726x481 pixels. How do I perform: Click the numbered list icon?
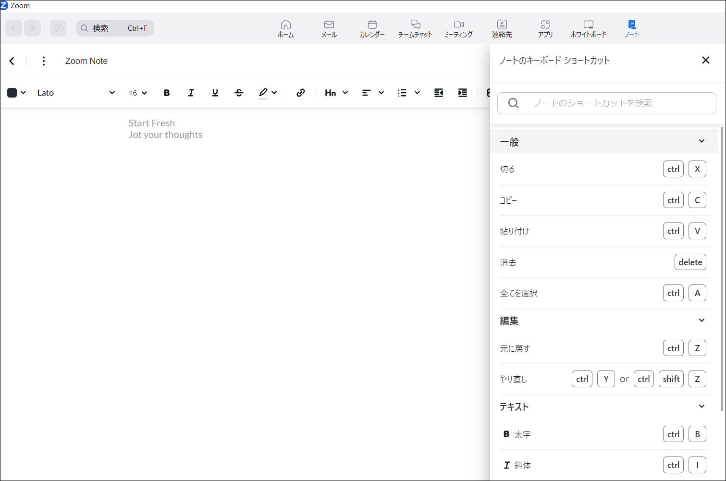pos(402,93)
